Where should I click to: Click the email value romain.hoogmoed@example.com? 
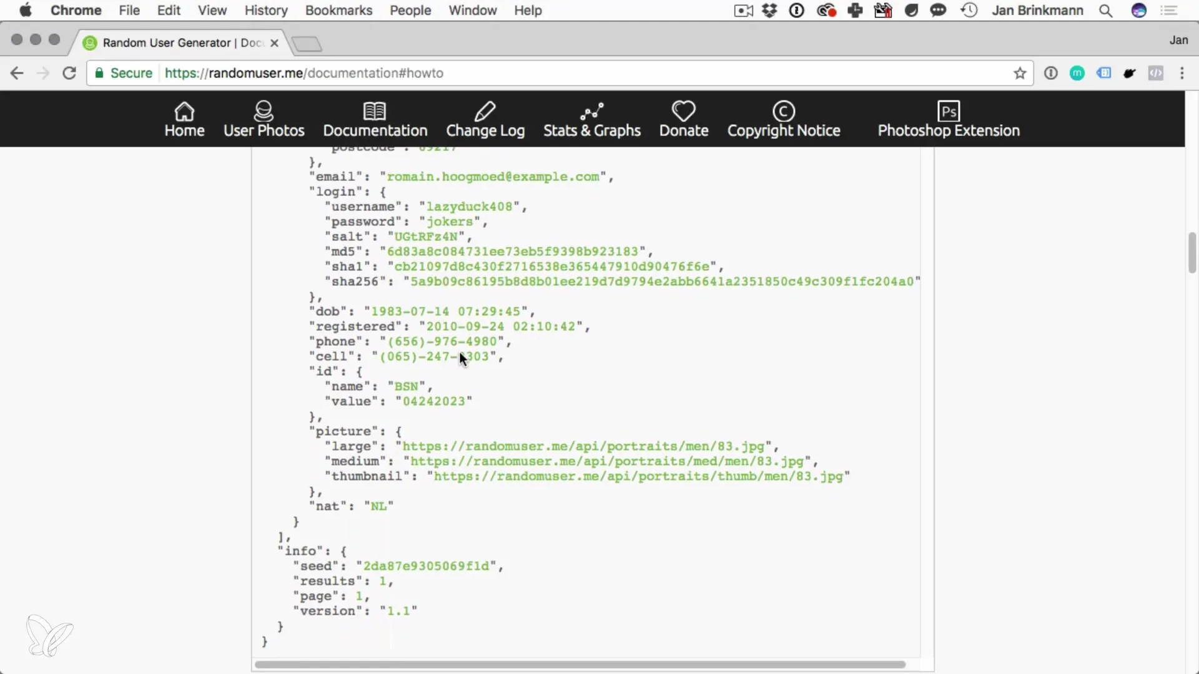click(493, 177)
